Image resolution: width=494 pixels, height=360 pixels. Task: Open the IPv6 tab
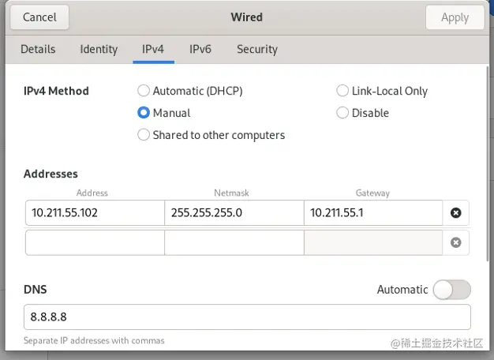pos(200,49)
